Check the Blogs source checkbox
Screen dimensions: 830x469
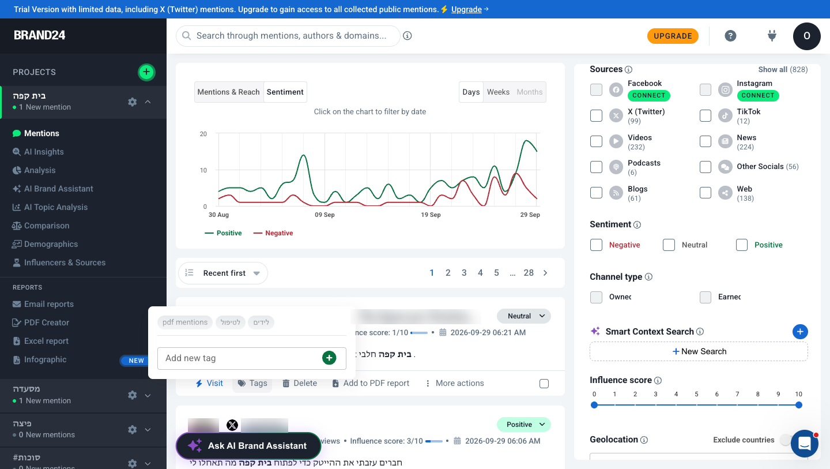[x=596, y=193]
